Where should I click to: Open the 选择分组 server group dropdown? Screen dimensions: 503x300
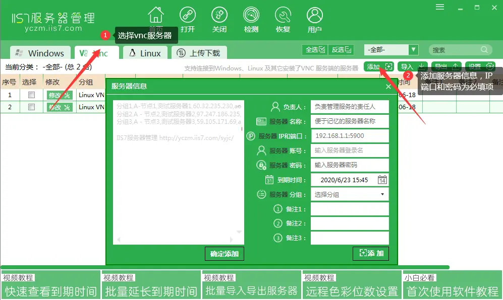pos(350,194)
